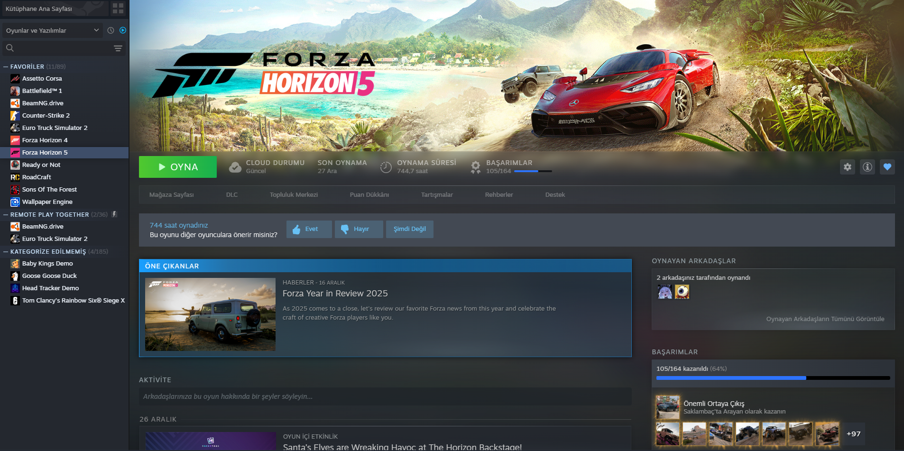Image resolution: width=904 pixels, height=451 pixels.
Task: Click the 744 saat oynadınız text
Action: (x=179, y=225)
